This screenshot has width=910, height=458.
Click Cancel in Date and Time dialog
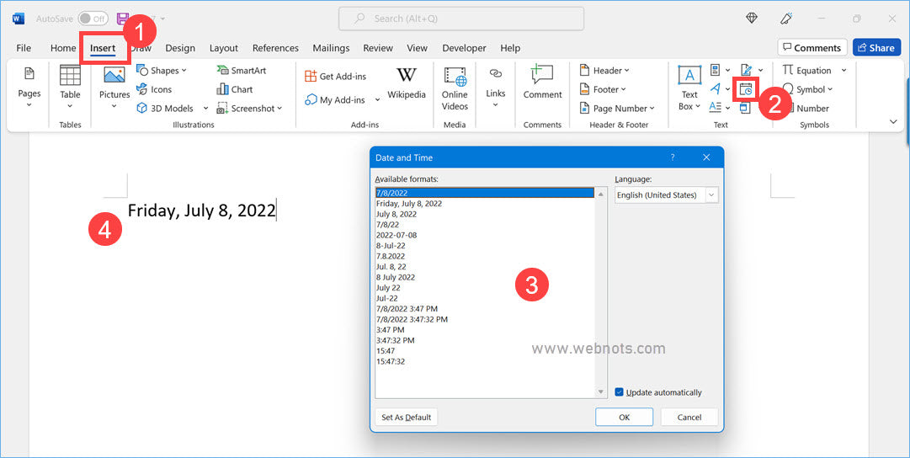(x=689, y=418)
